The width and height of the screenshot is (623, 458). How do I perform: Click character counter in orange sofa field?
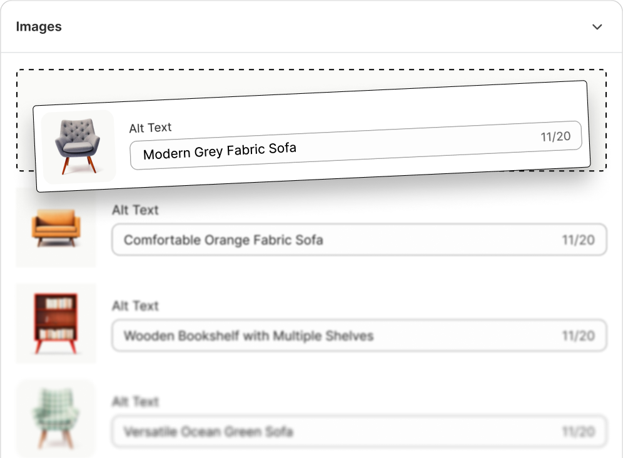point(578,240)
